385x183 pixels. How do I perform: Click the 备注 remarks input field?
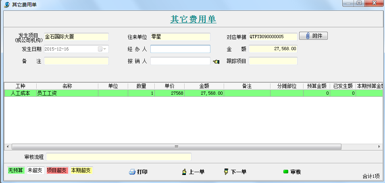pyautogui.click(x=76, y=61)
